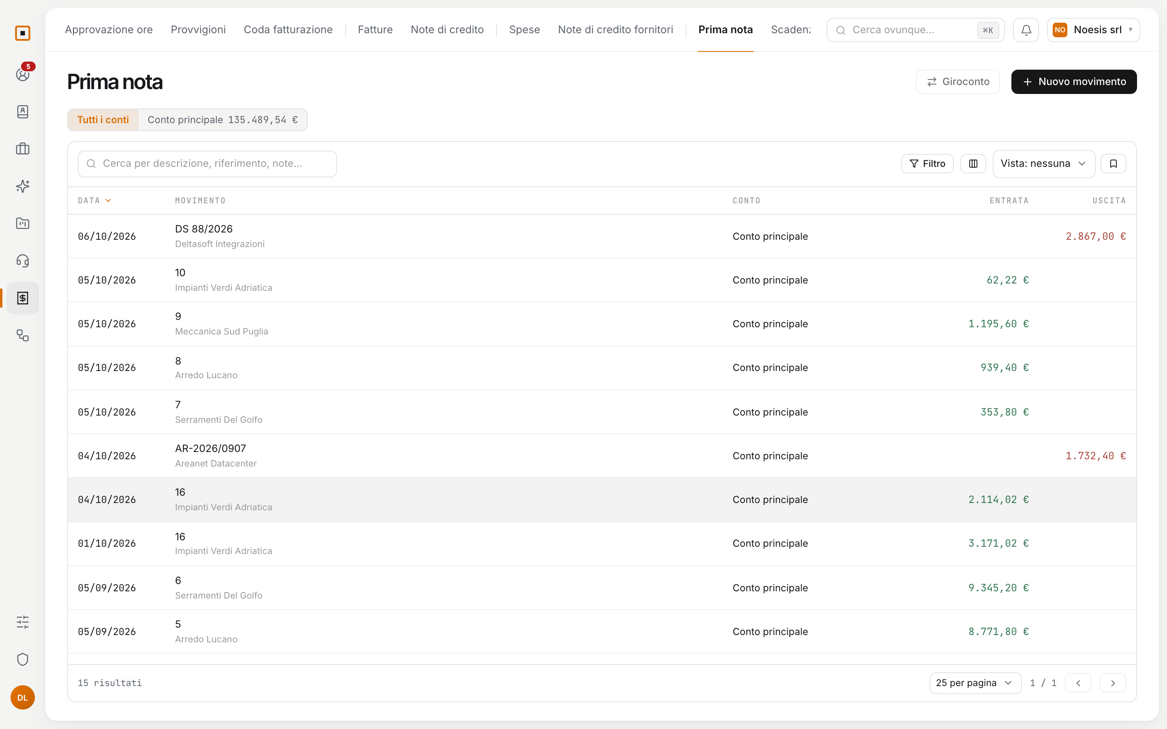Focus the description search field in the table
Image resolution: width=1167 pixels, height=729 pixels.
point(207,164)
